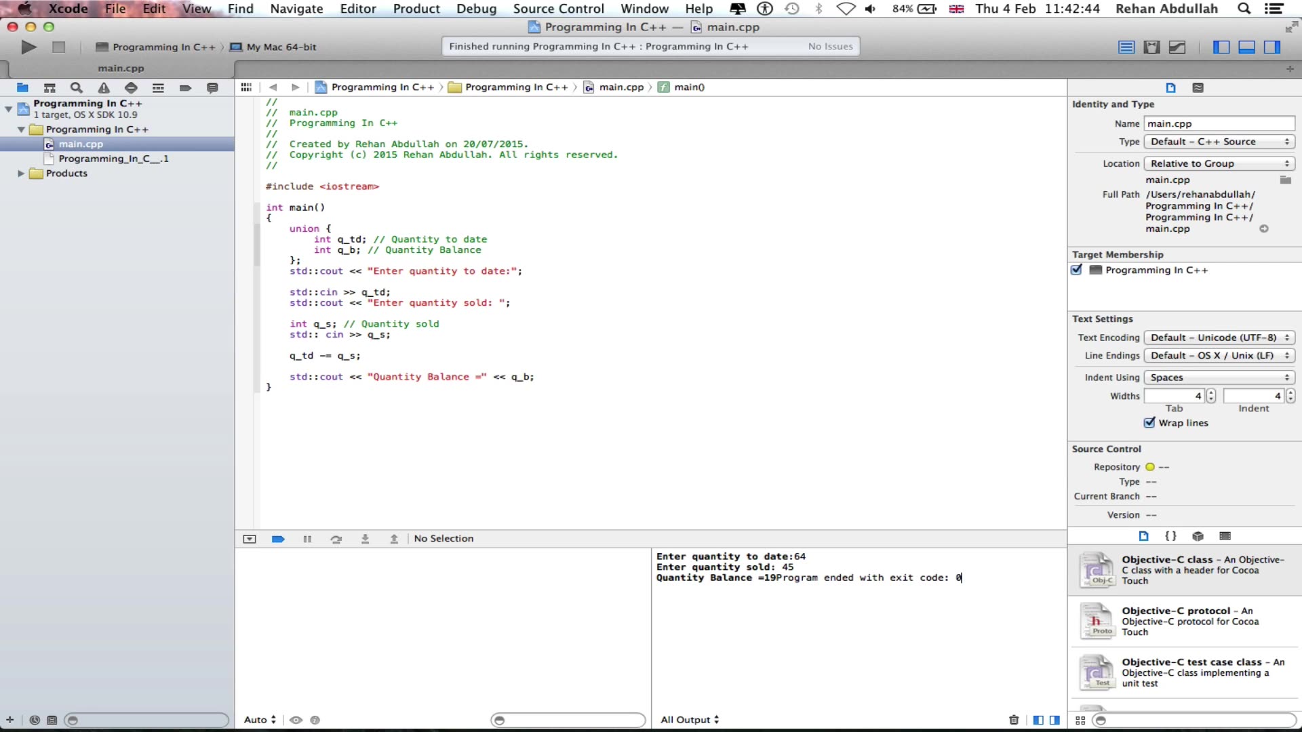The width and height of the screenshot is (1302, 732).
Task: Open the Auto variables scope dropdown
Action: (x=260, y=720)
